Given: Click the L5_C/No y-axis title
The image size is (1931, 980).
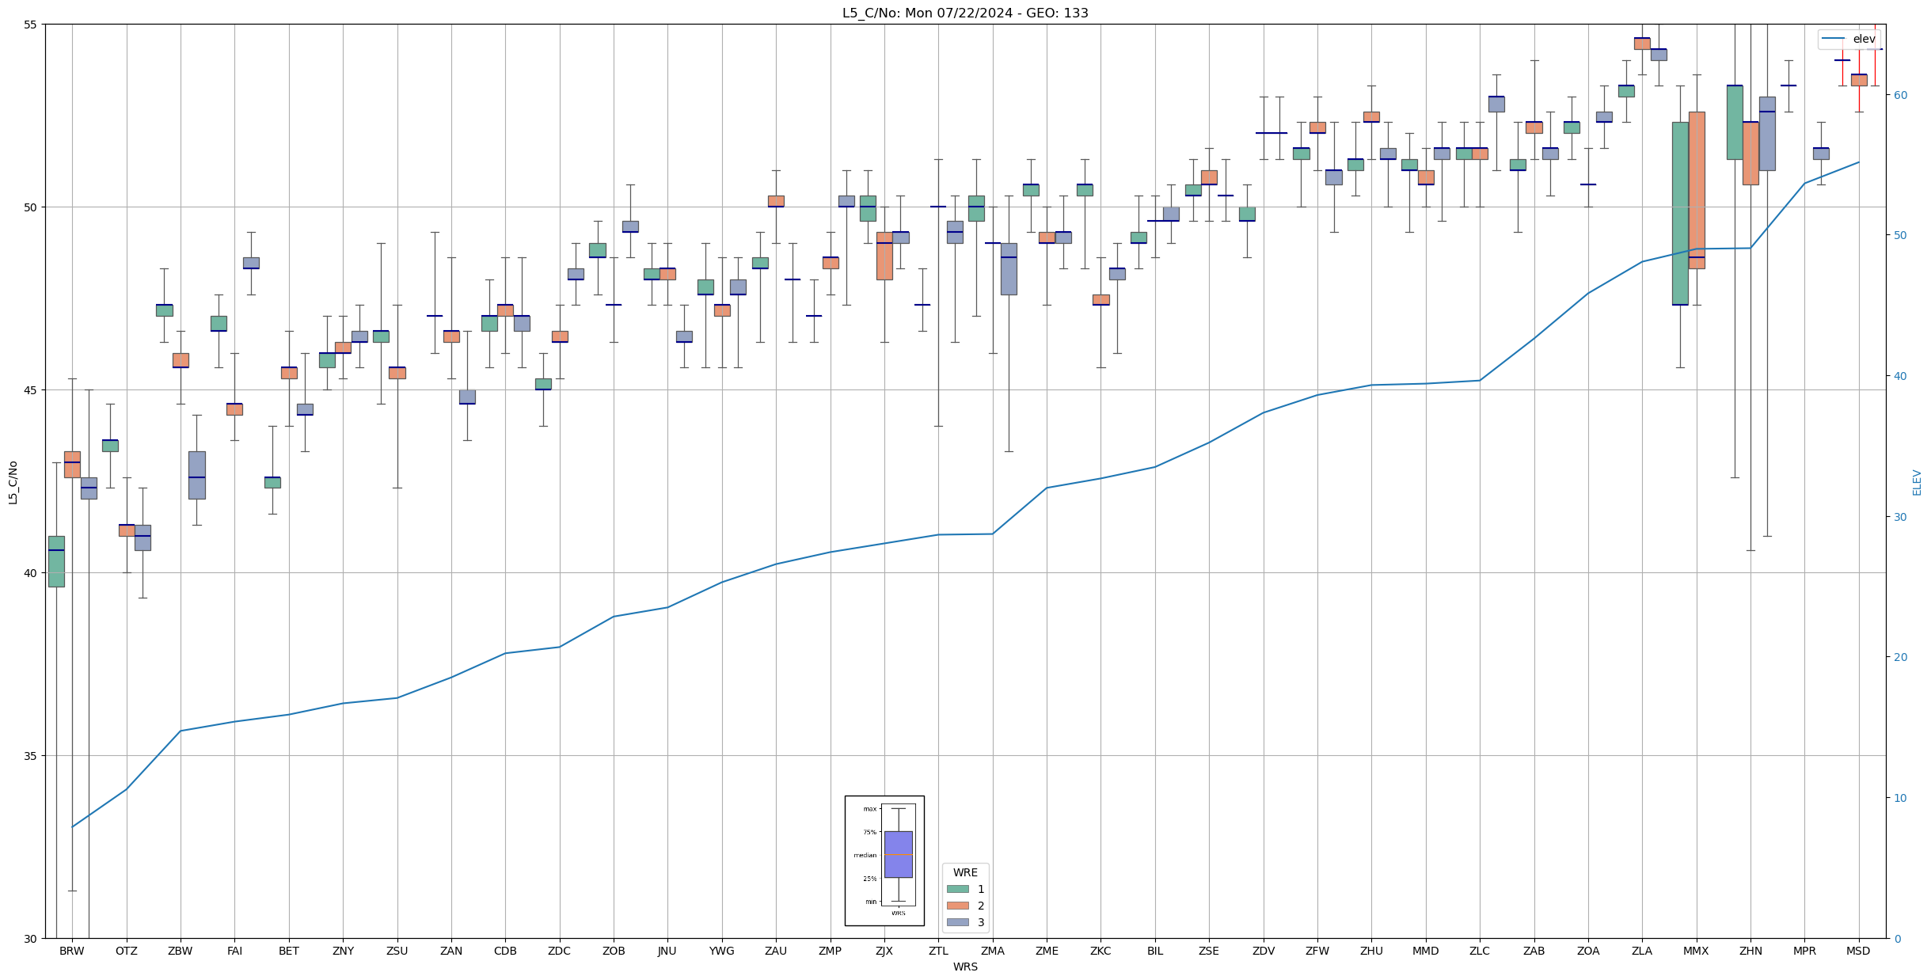Looking at the screenshot, I should click(13, 481).
